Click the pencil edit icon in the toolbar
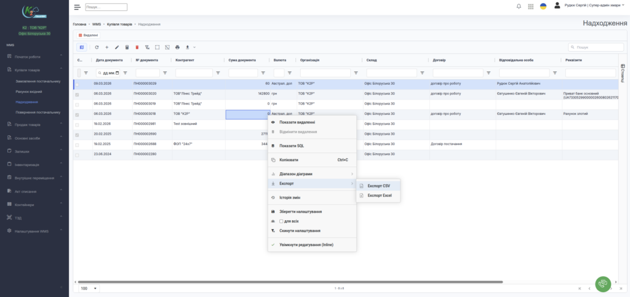The image size is (630, 297). coord(117,47)
